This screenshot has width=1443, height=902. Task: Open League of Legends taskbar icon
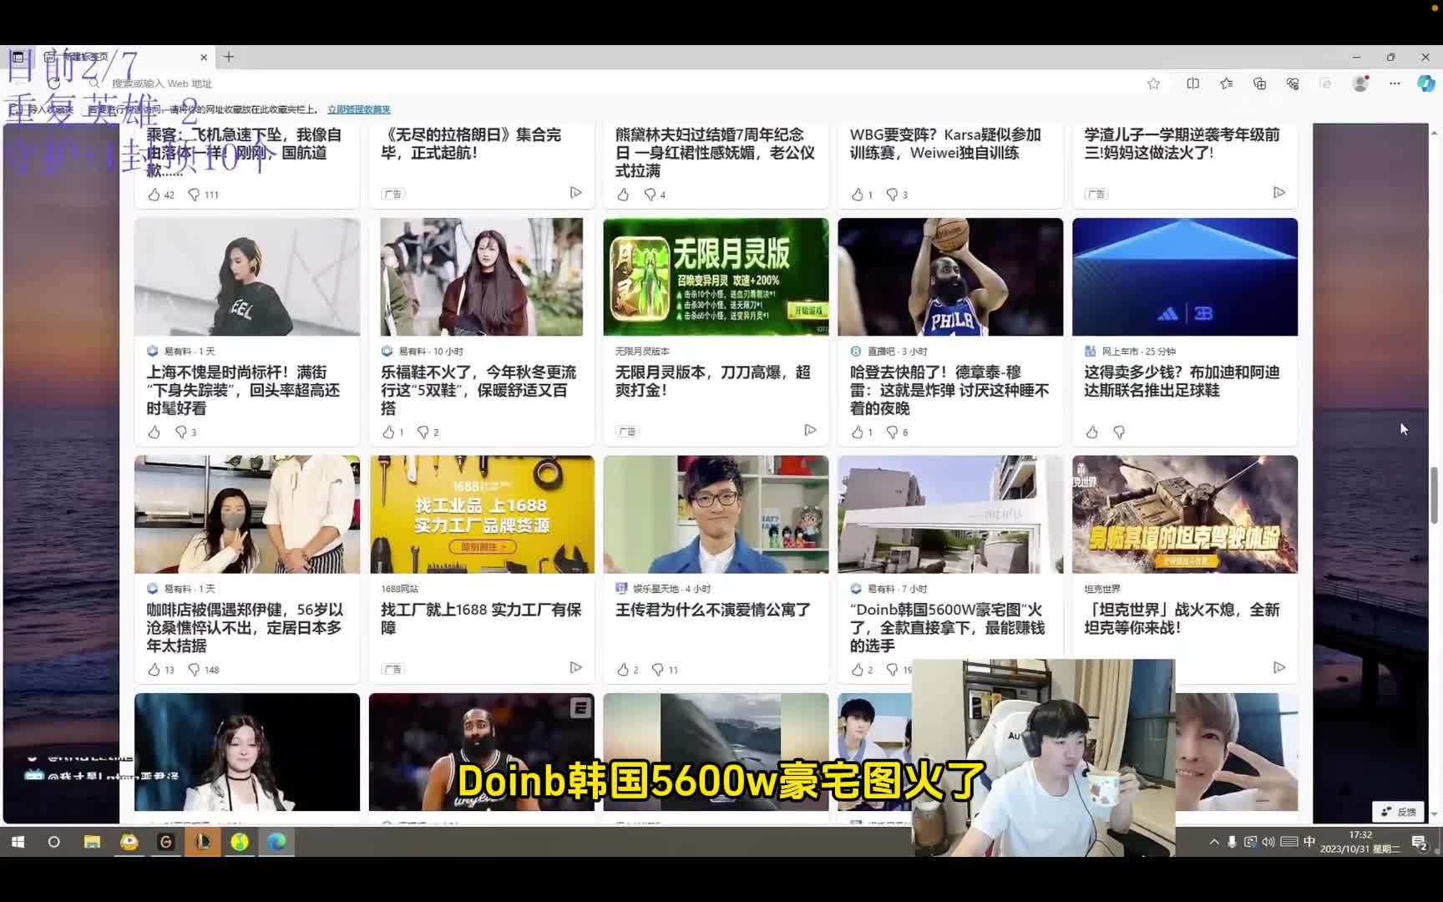203,842
